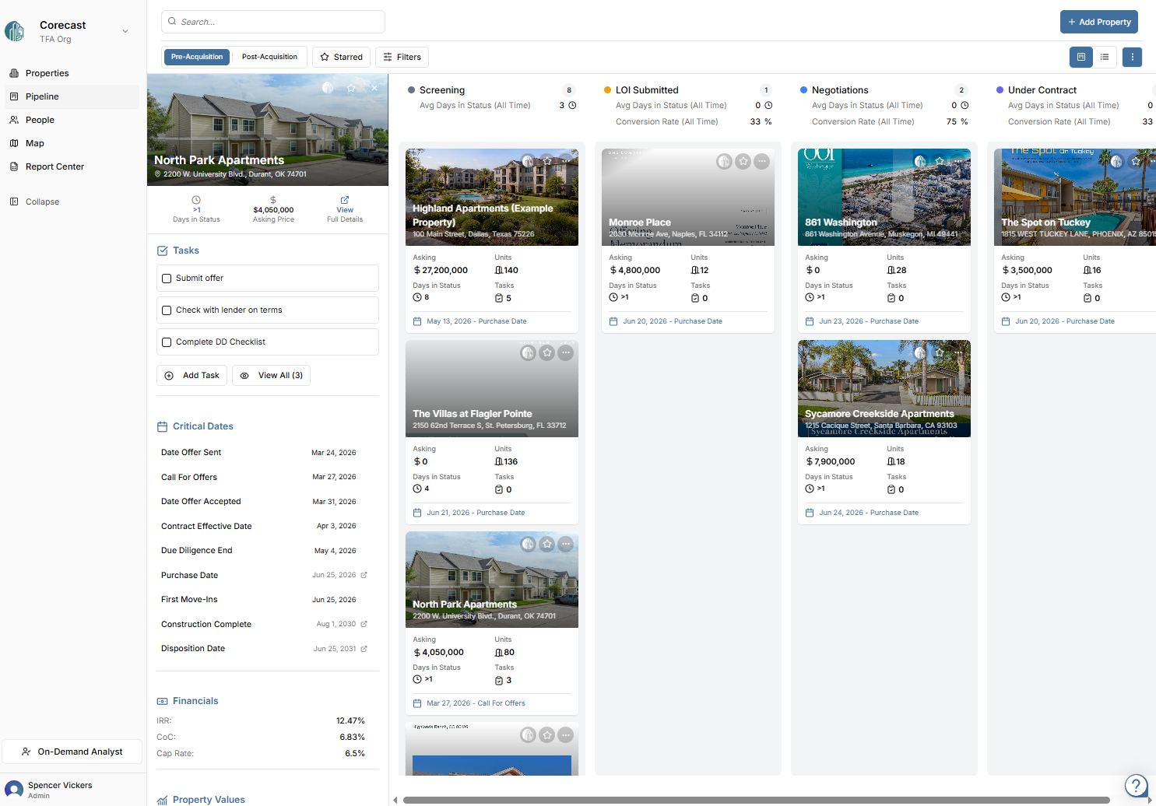Viewport: 1156px width, 806px height.
Task: Check the Check with lender on terms task
Action: (167, 310)
